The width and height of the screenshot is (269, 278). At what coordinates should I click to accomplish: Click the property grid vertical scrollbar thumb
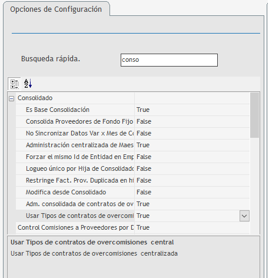(x=255, y=115)
